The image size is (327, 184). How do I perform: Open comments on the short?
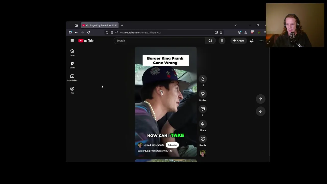click(x=203, y=109)
